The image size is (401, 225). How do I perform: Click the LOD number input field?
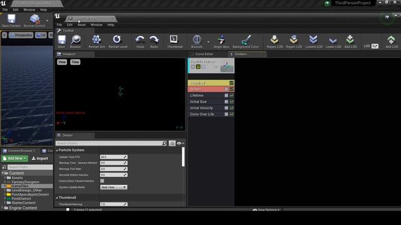pos(375,46)
